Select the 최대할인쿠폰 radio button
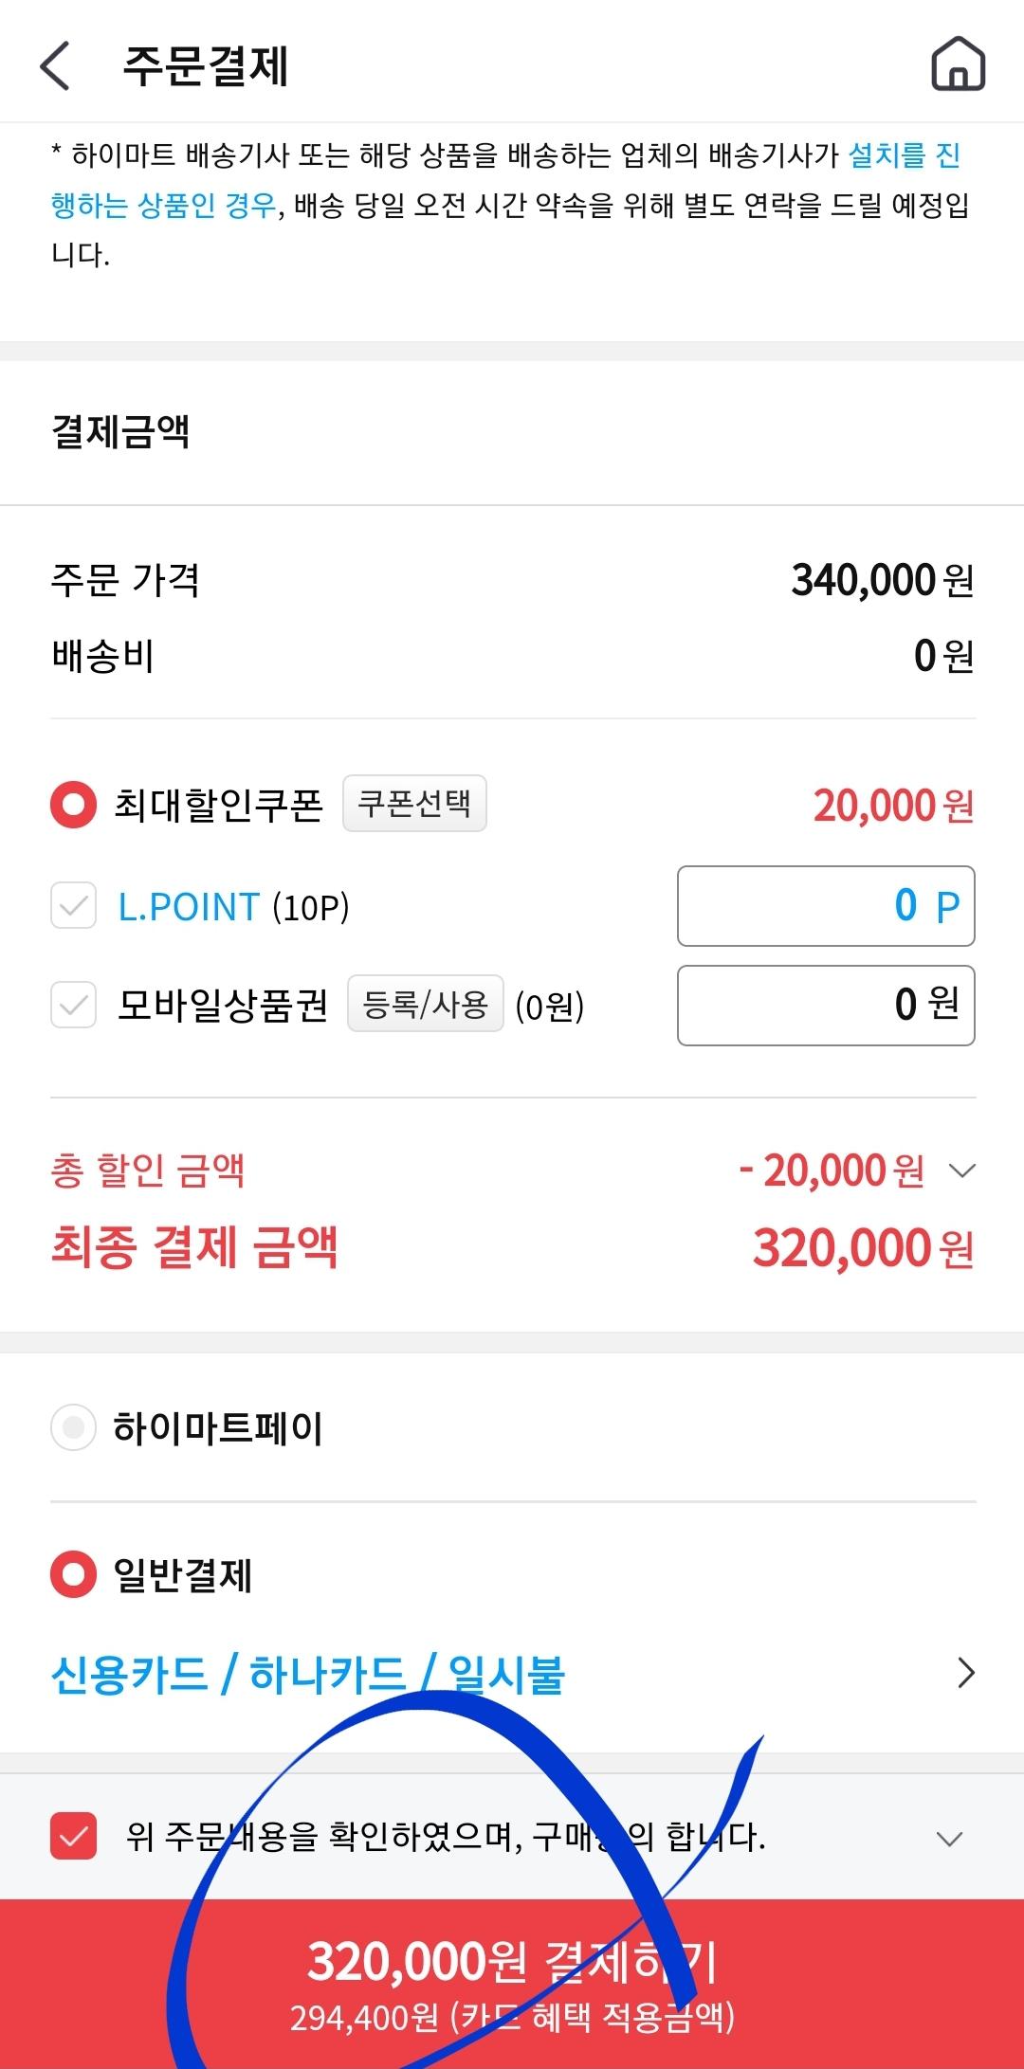The height and width of the screenshot is (2069, 1024). tap(73, 805)
